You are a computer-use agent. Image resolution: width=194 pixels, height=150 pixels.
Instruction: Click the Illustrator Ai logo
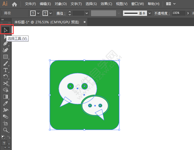[x=5, y=4]
